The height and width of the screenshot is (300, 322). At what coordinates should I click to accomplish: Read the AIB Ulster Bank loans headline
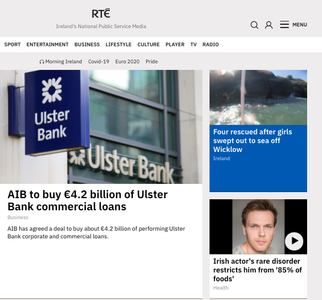click(88, 200)
